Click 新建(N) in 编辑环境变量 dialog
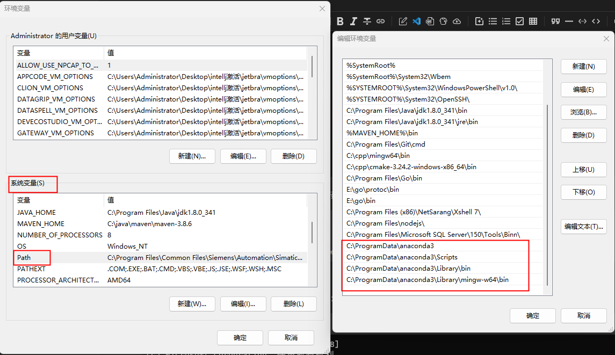This screenshot has height=355, width=615. (x=584, y=67)
